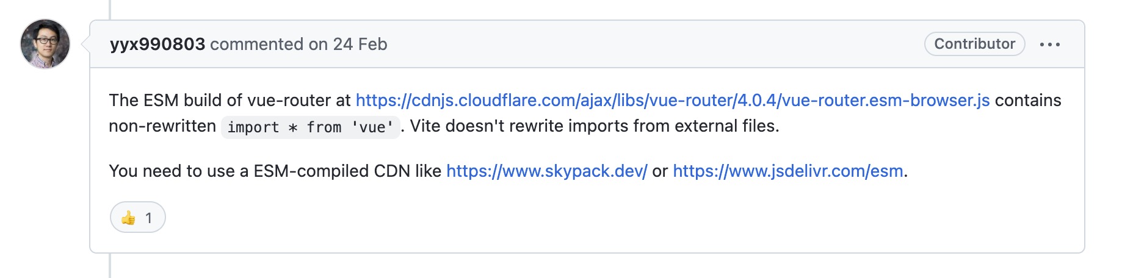Click the thumbs-up emoji icon
This screenshot has width=1122, height=278.
(x=128, y=218)
